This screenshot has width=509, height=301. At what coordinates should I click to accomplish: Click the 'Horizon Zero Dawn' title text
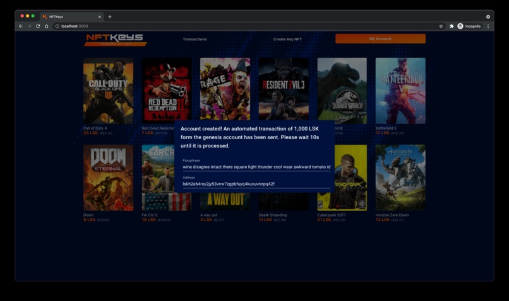coord(392,215)
